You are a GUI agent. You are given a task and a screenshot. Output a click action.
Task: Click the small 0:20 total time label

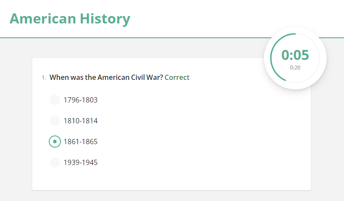tap(295, 67)
